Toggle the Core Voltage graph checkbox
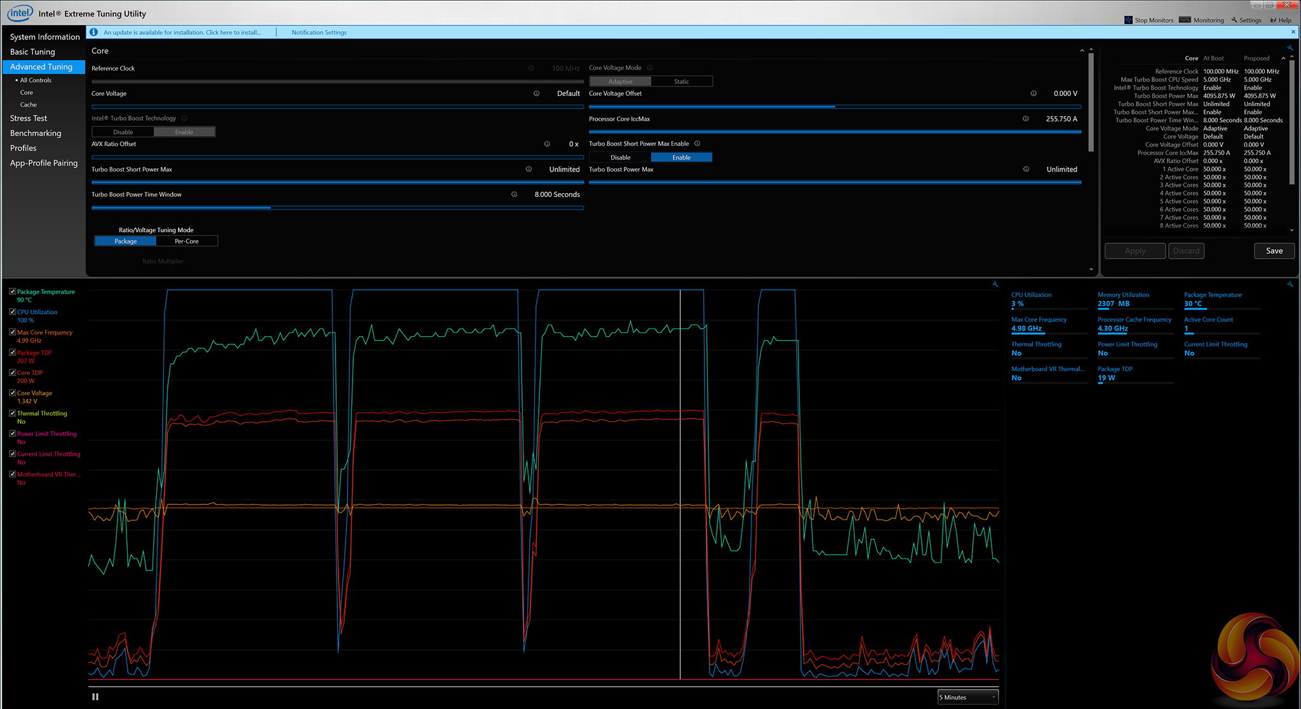 click(x=13, y=393)
